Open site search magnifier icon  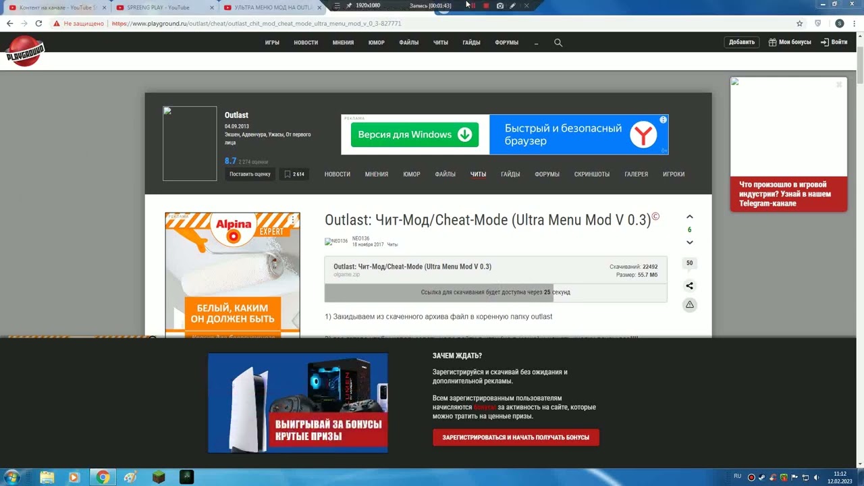tap(558, 43)
